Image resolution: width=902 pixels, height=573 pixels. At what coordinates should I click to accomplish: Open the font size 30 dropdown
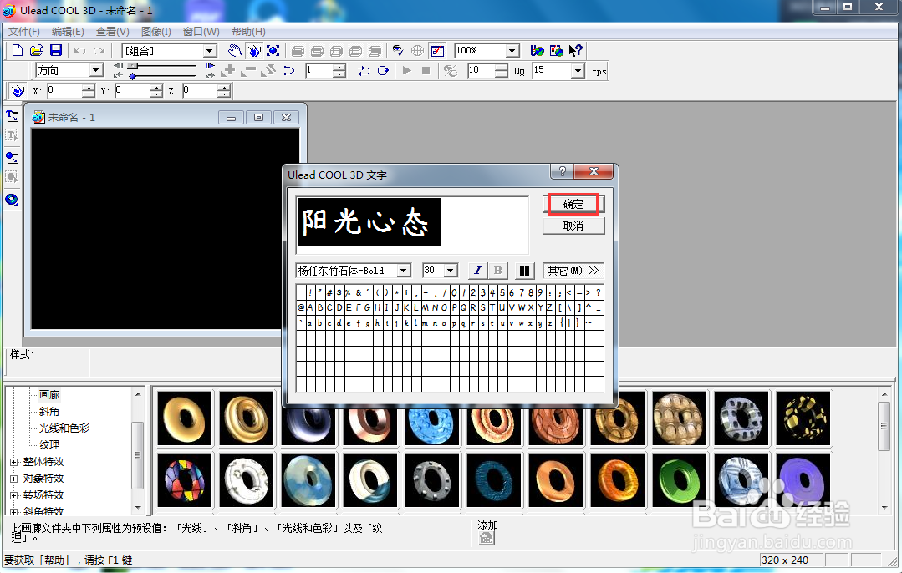pyautogui.click(x=451, y=271)
